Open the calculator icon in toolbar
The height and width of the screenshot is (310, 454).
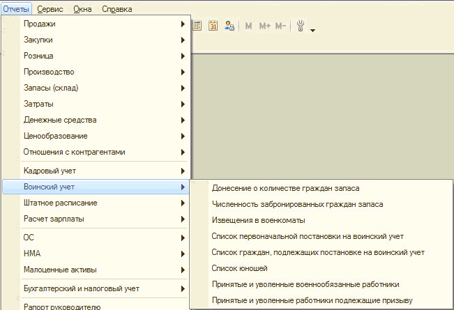pos(197,26)
